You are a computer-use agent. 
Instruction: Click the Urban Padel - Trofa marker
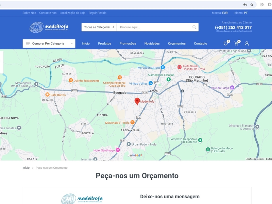[x=129, y=144]
